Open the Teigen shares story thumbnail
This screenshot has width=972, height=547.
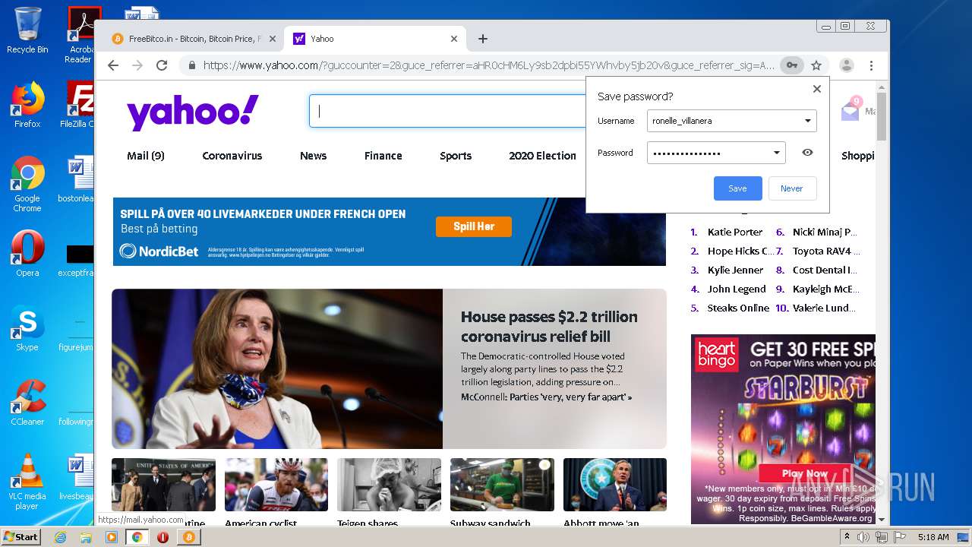coord(389,485)
